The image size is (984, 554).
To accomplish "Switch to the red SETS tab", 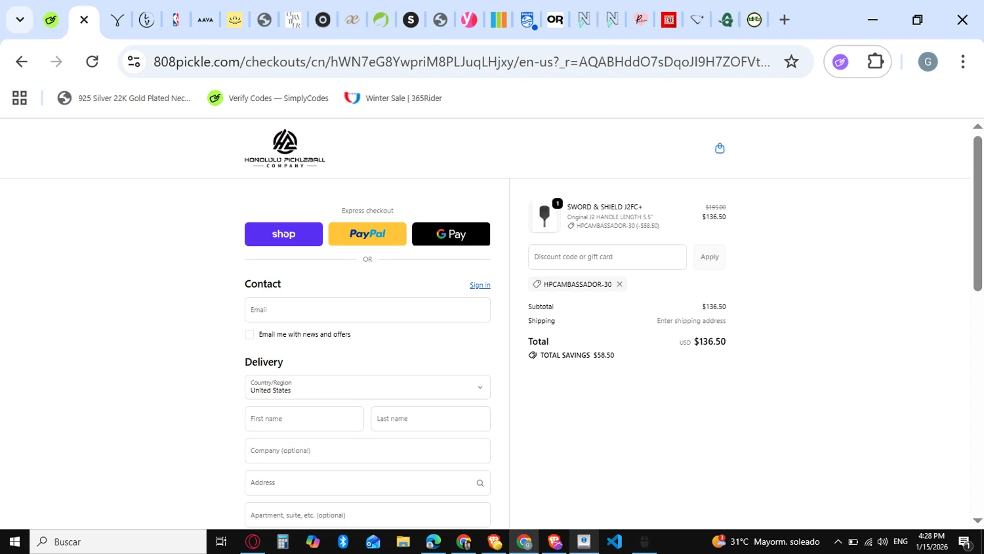I will click(668, 20).
